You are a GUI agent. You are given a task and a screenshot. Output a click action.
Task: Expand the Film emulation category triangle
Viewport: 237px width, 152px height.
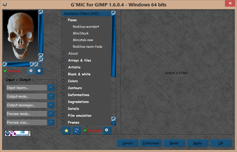64,115
